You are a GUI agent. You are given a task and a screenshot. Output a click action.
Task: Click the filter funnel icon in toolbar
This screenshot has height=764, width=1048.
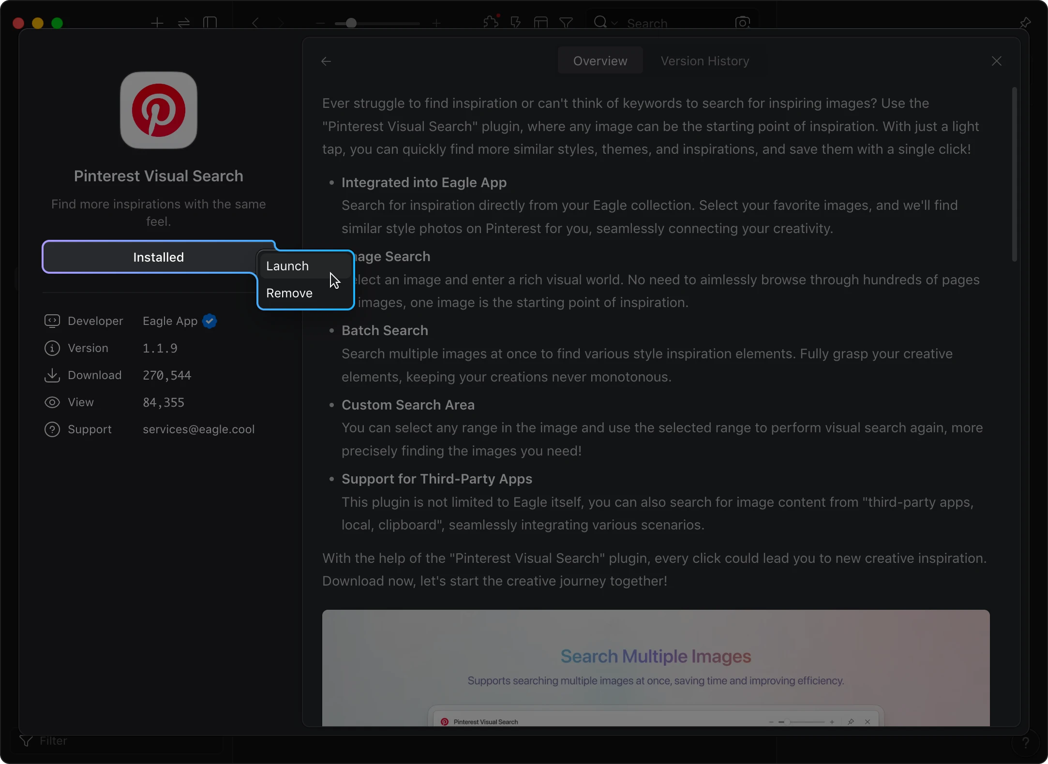566,23
